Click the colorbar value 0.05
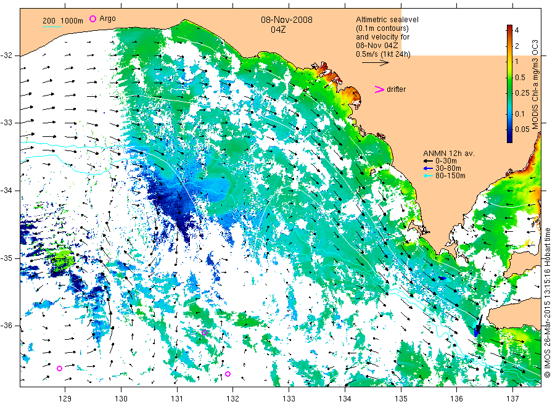Image resolution: width=555 pixels, height=407 pixels. 522,129
